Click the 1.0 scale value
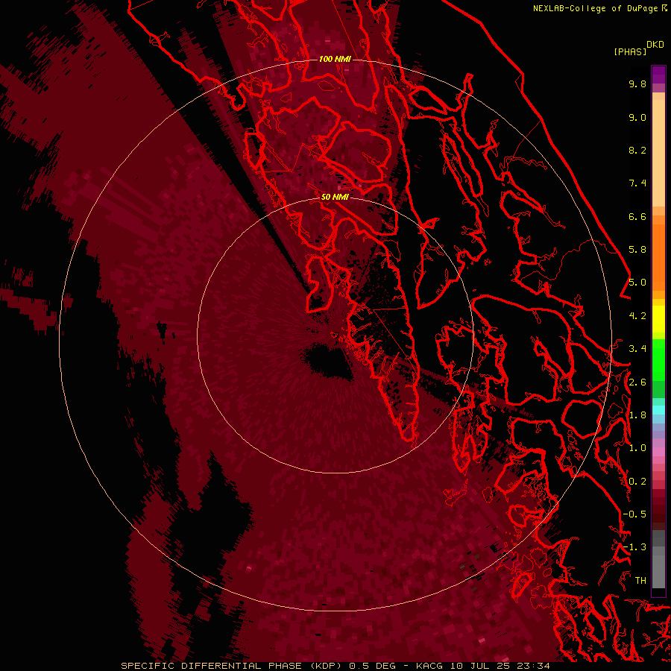Image resolution: width=671 pixels, height=671 pixels. point(637,448)
